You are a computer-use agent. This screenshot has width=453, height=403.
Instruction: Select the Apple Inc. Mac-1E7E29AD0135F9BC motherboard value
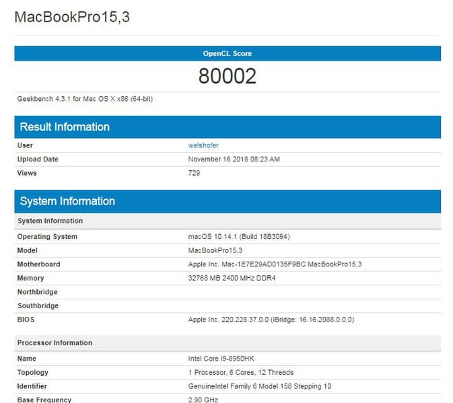[275, 264]
